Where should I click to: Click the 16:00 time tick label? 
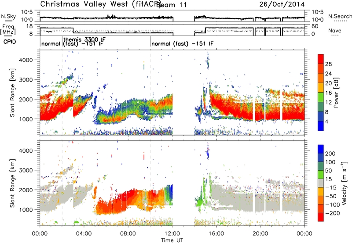(216, 234)
